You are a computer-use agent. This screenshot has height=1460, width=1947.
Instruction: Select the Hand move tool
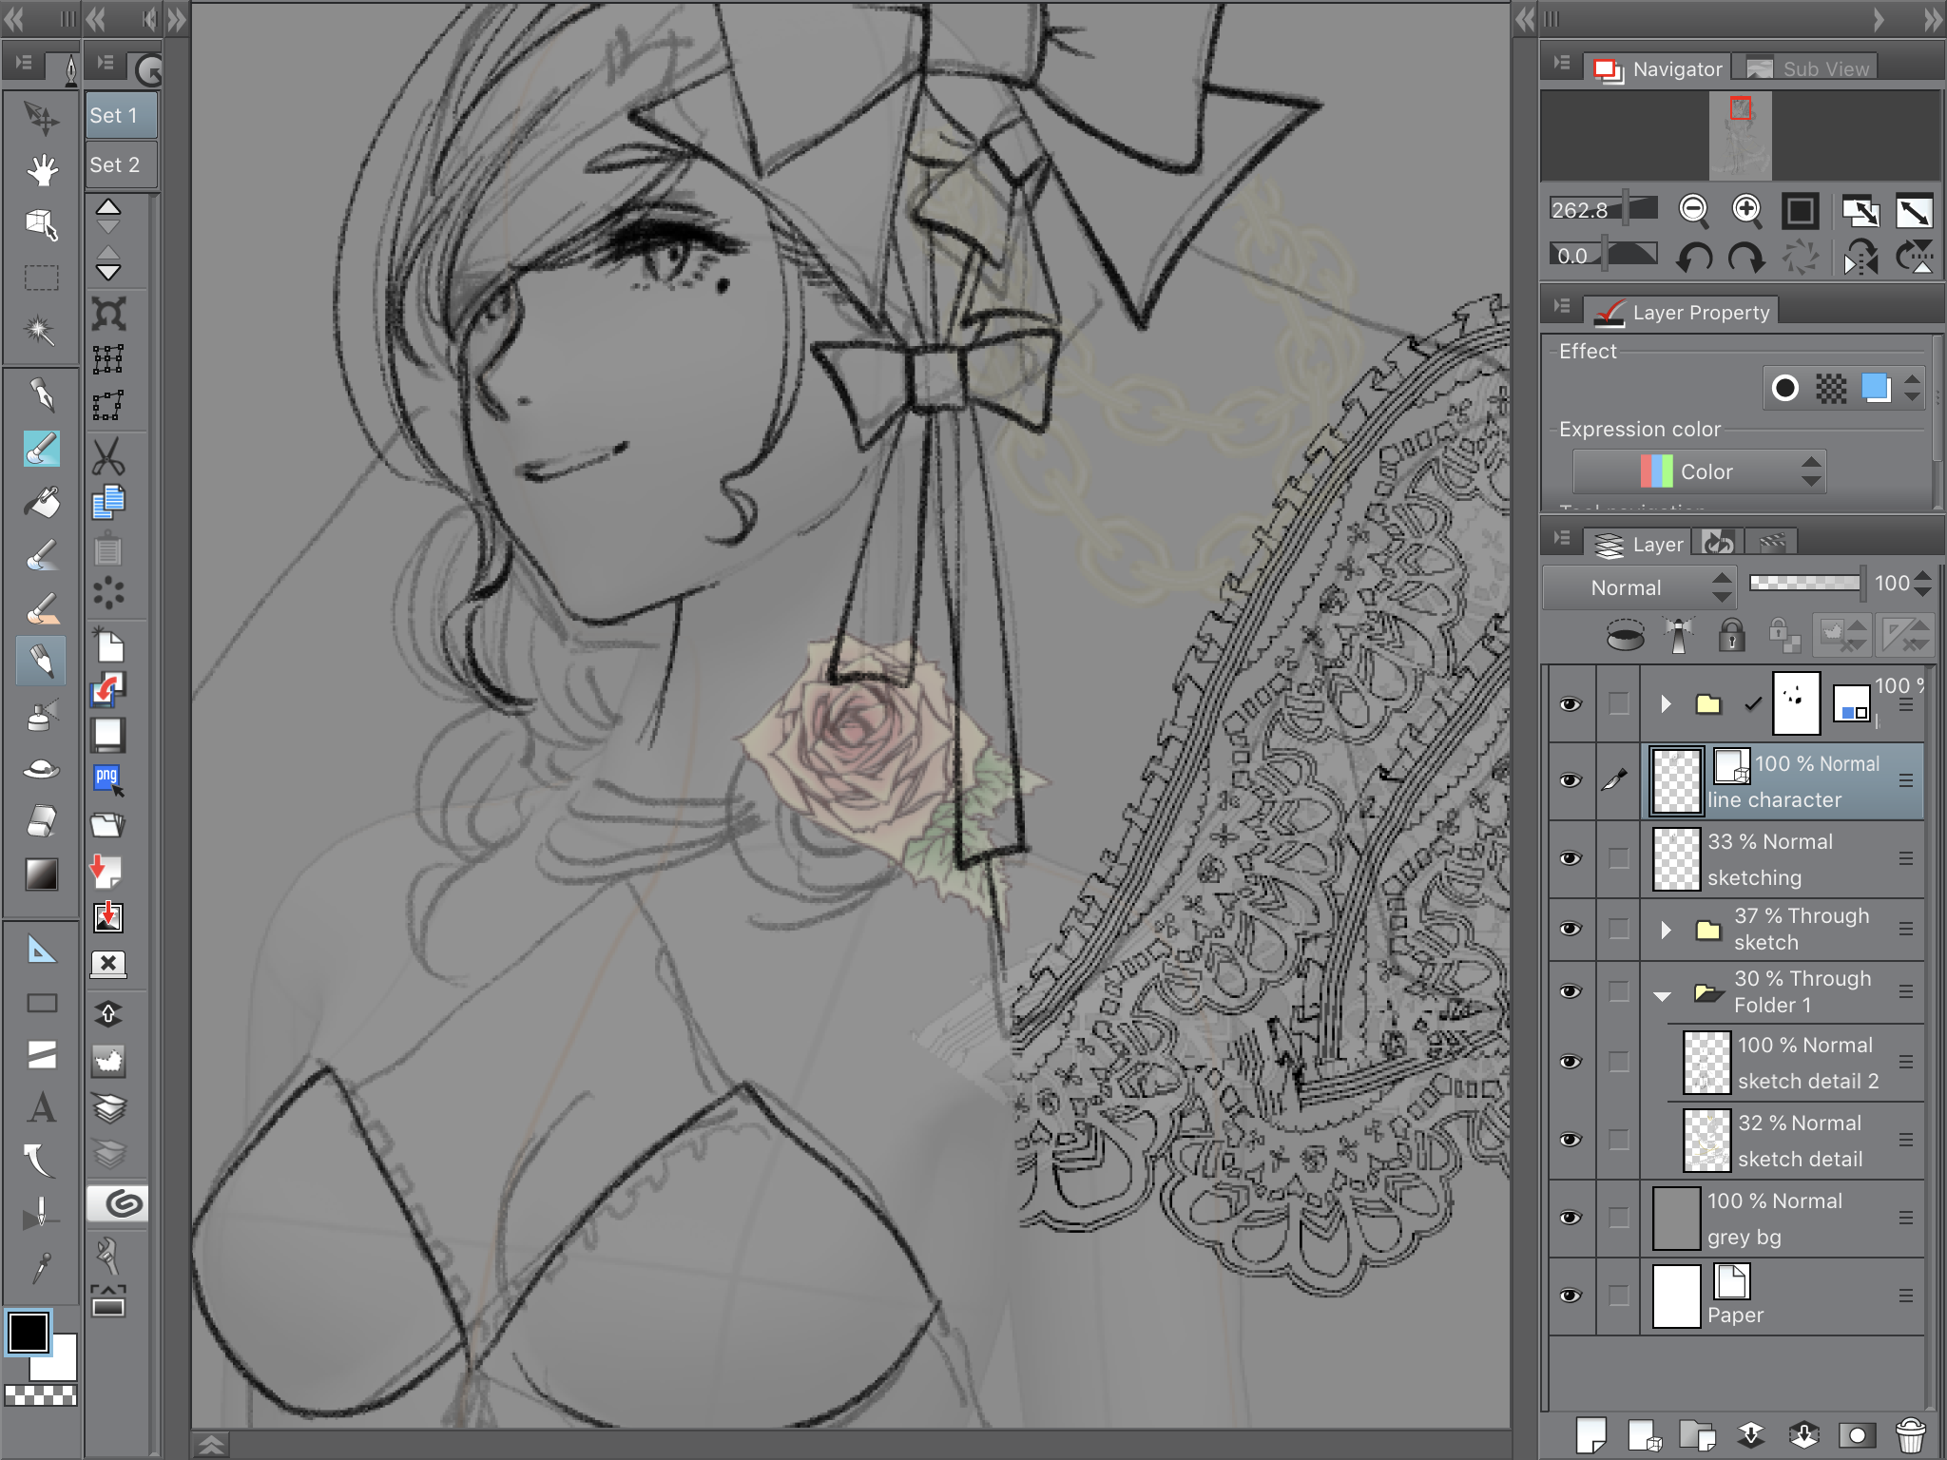(x=41, y=171)
